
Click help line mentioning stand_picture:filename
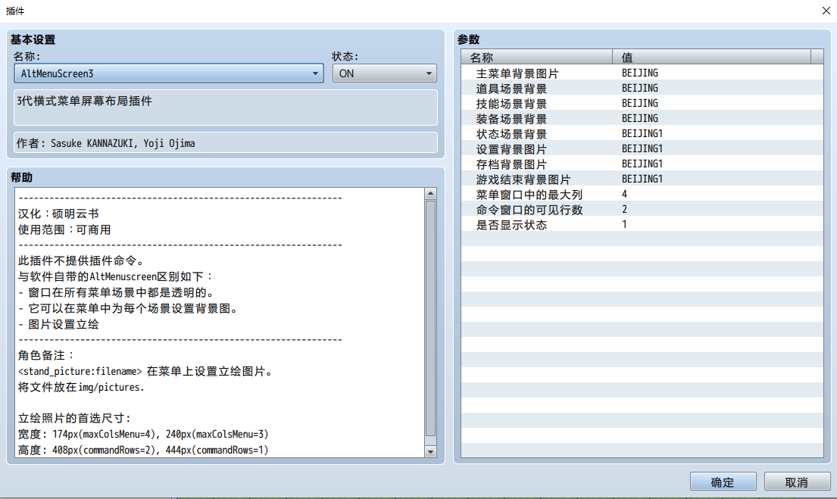[x=146, y=372]
